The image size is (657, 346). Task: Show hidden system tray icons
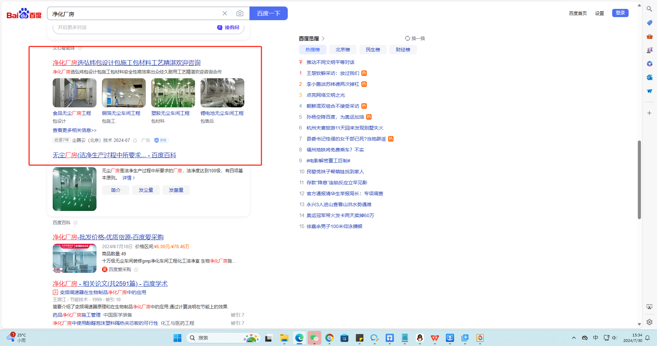coord(574,338)
